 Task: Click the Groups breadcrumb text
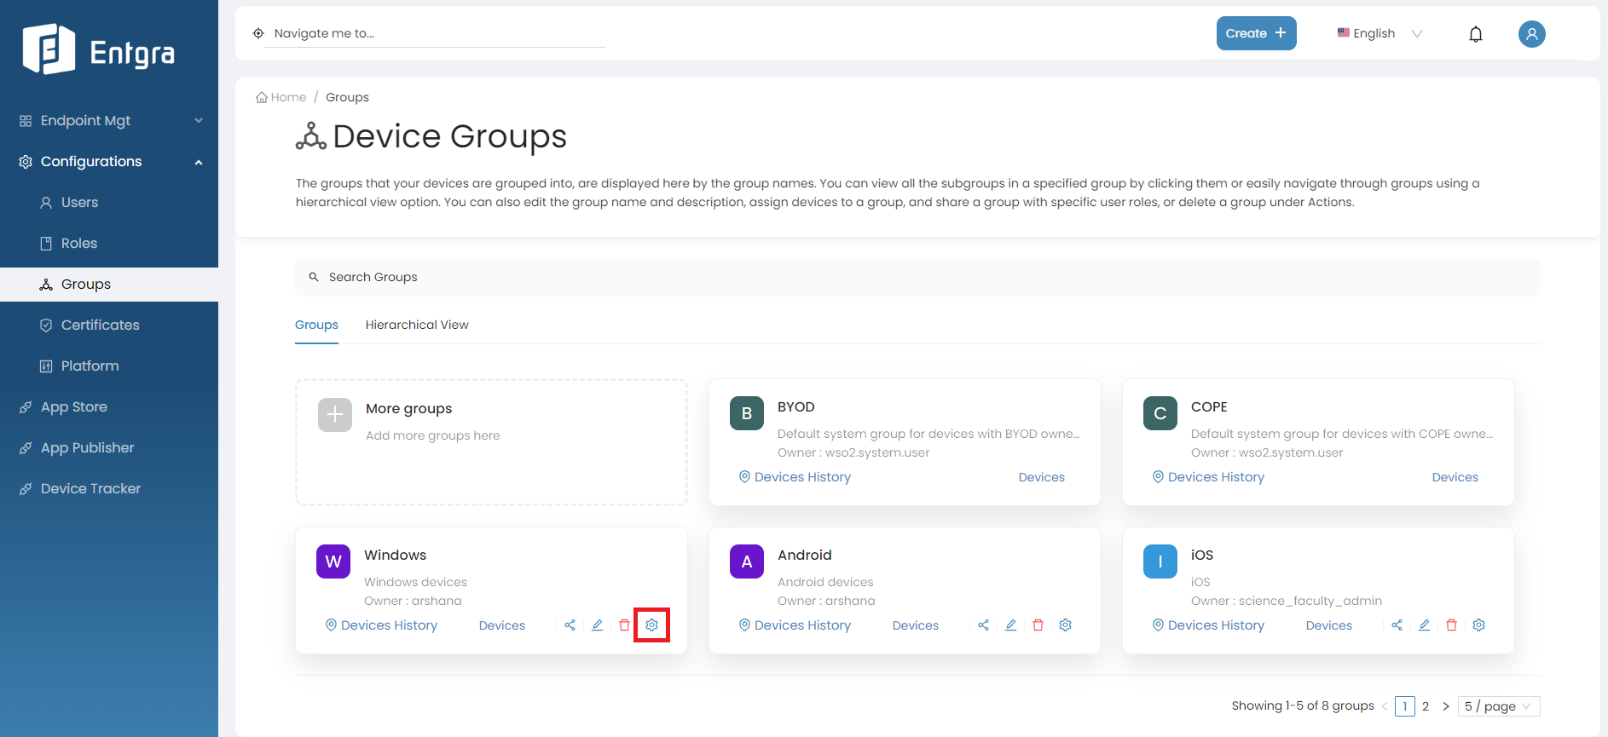pyautogui.click(x=347, y=97)
